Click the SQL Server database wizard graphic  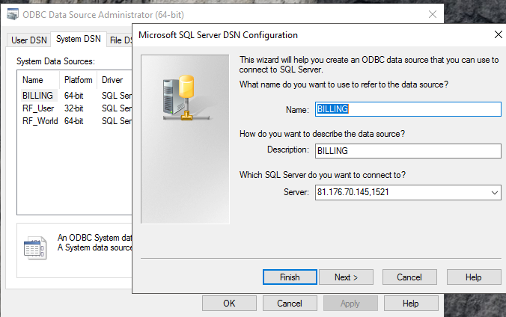(x=185, y=139)
